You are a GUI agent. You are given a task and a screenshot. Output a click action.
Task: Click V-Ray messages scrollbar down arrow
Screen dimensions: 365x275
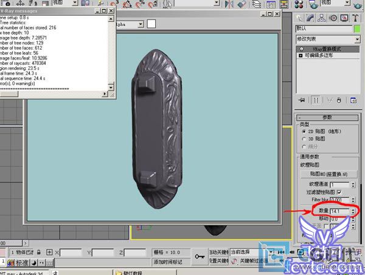pyautogui.click(x=111, y=87)
